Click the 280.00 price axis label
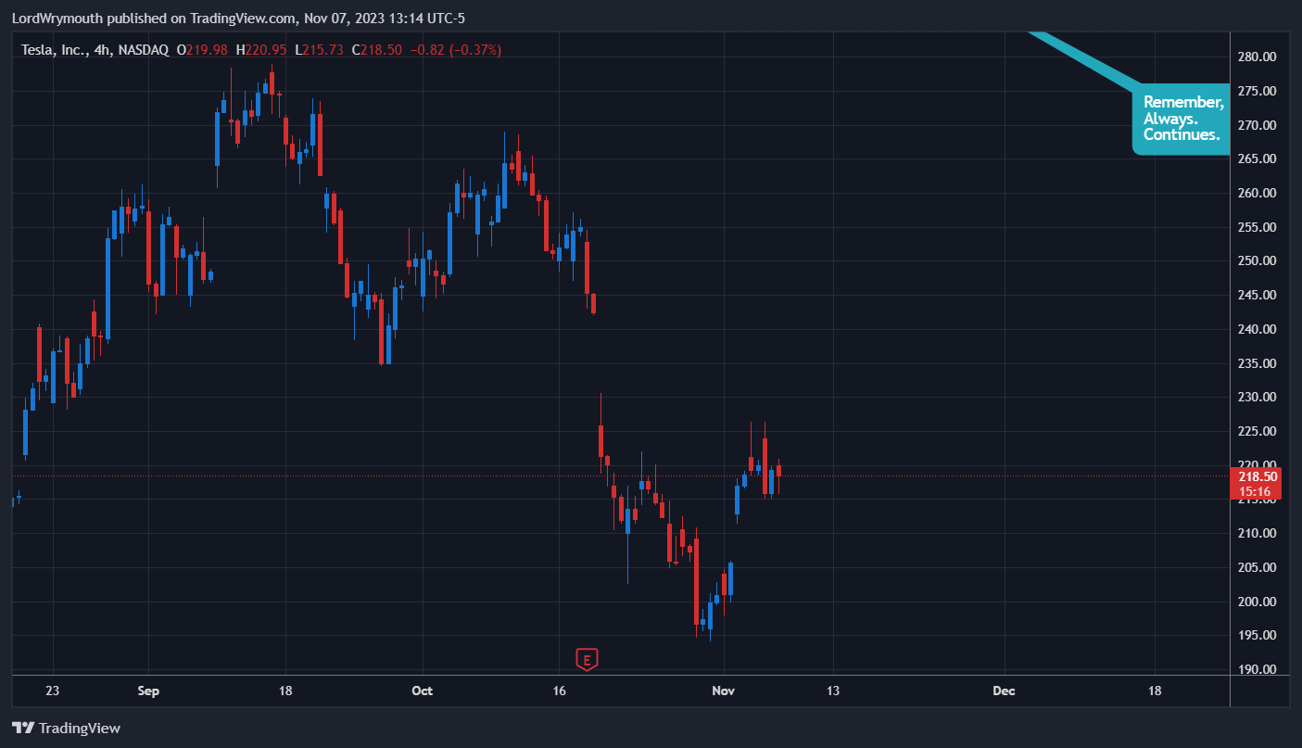 tap(1258, 57)
